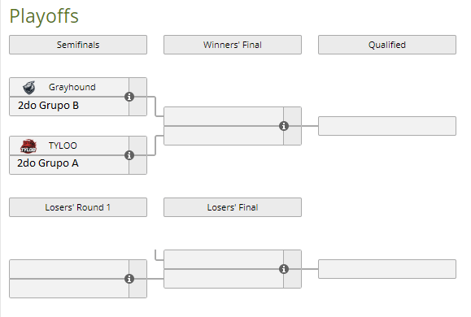Open Losers' Round 1 match info icon

129,279
